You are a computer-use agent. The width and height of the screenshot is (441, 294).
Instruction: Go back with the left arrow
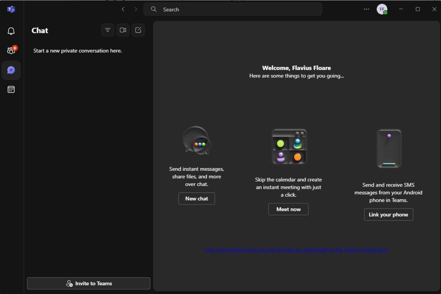point(123,9)
